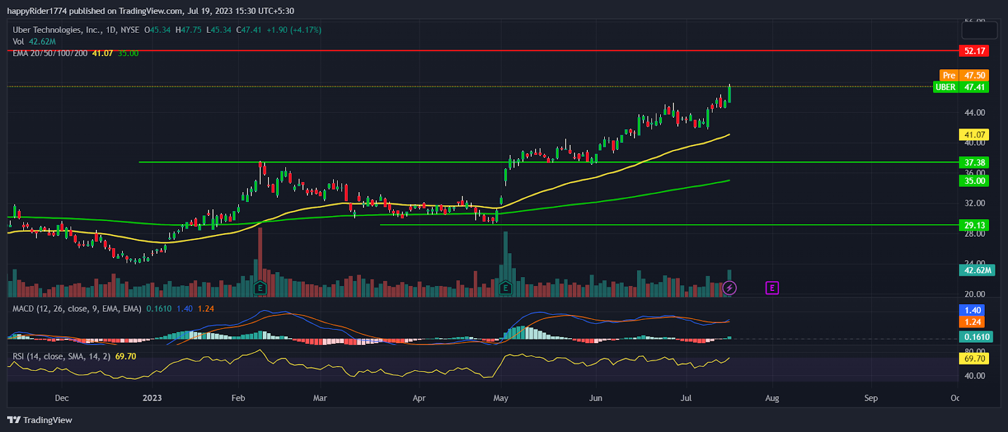
Task: Click the Aug label on time axis
Action: [x=772, y=398]
